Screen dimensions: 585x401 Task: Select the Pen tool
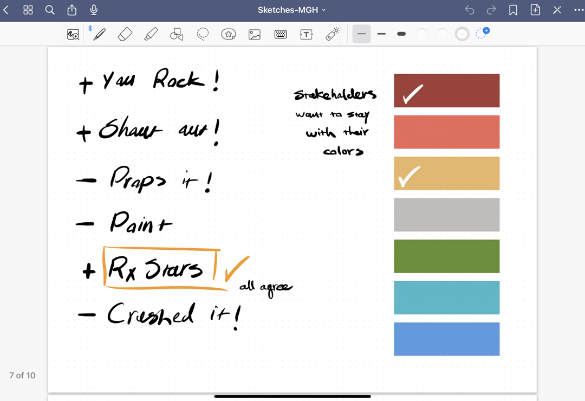99,34
